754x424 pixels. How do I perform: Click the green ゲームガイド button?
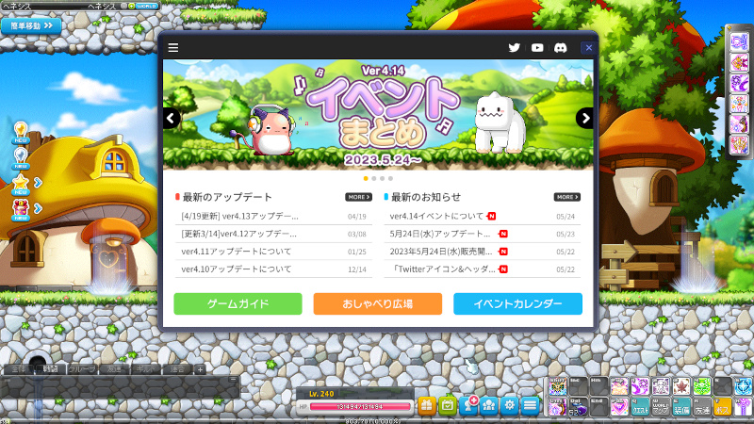pos(238,303)
